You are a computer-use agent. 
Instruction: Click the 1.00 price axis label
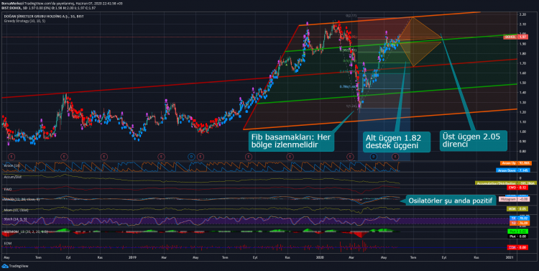(x=523, y=132)
